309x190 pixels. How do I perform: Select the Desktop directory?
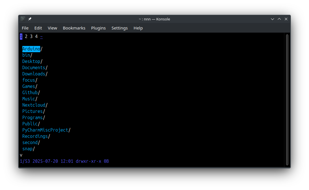click(32, 62)
